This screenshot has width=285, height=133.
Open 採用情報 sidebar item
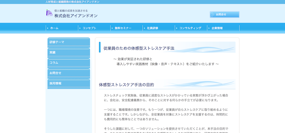pos(69,84)
